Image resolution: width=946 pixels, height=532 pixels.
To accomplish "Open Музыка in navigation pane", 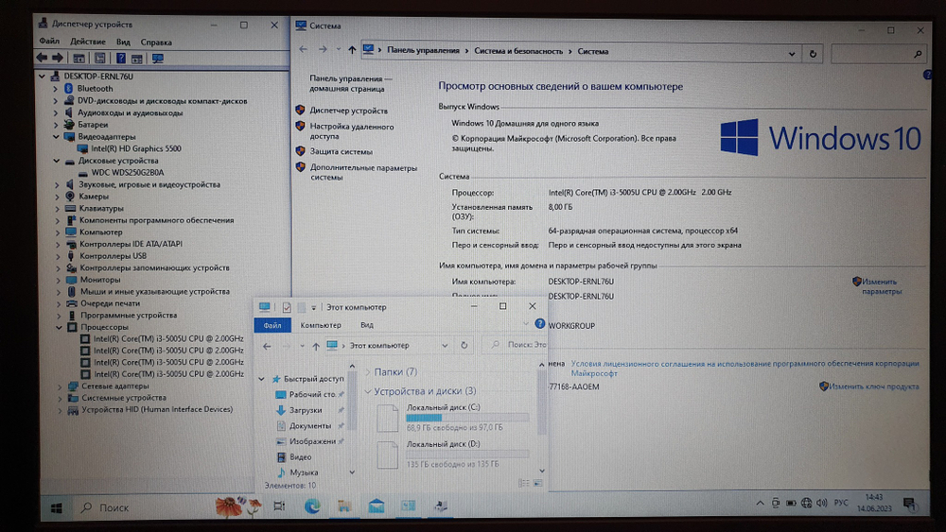I will pos(304,473).
